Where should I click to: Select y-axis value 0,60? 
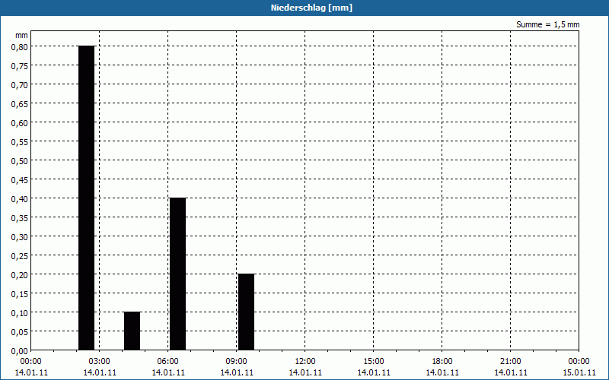[x=20, y=122]
